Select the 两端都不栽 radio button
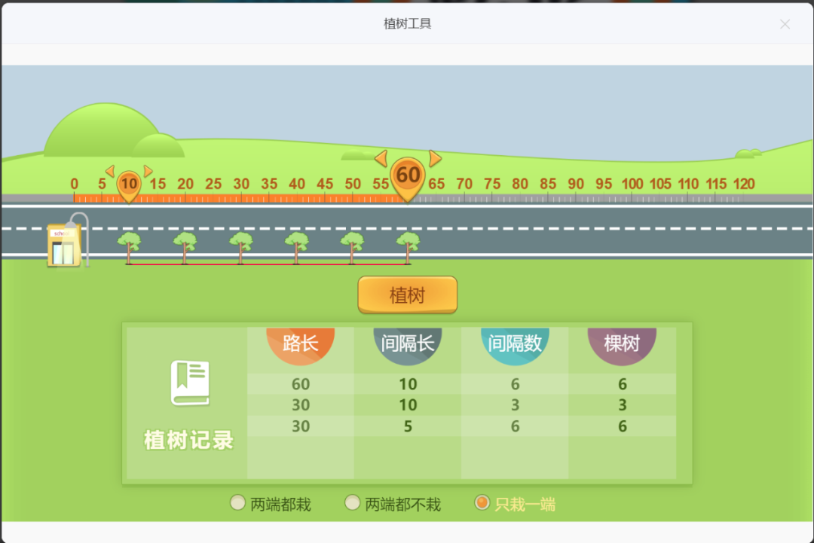 pos(352,502)
